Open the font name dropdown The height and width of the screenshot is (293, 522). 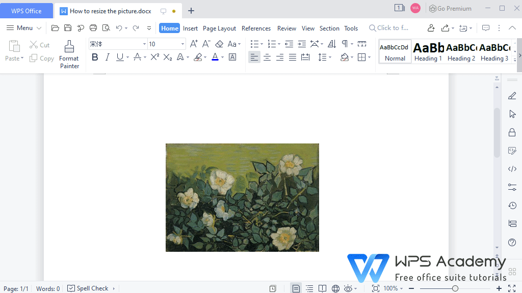click(x=144, y=44)
